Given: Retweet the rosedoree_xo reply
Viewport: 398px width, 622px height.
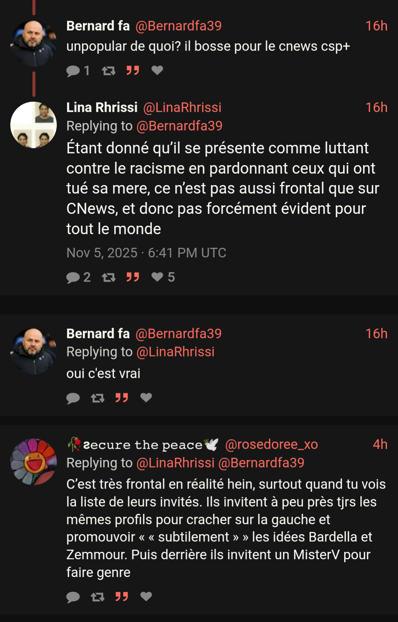Looking at the screenshot, I should 97,597.
